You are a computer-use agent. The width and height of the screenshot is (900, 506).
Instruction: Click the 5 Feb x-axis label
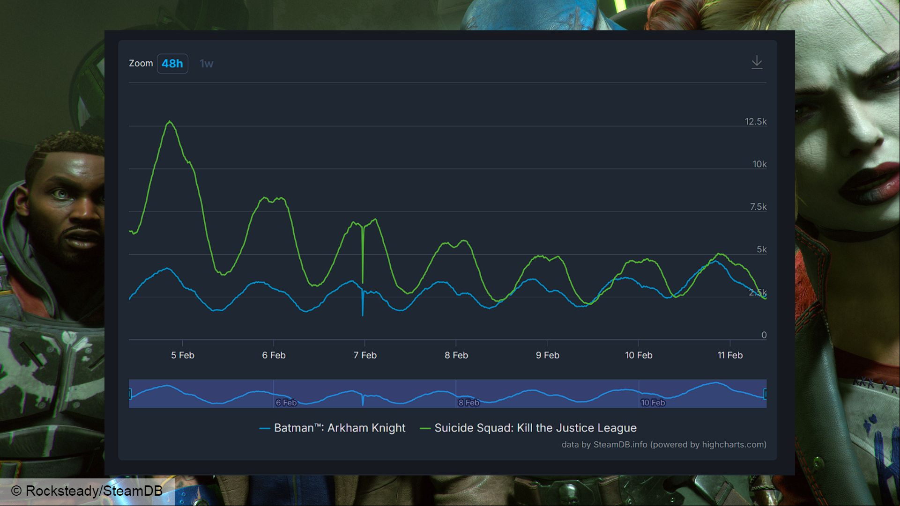tap(182, 355)
